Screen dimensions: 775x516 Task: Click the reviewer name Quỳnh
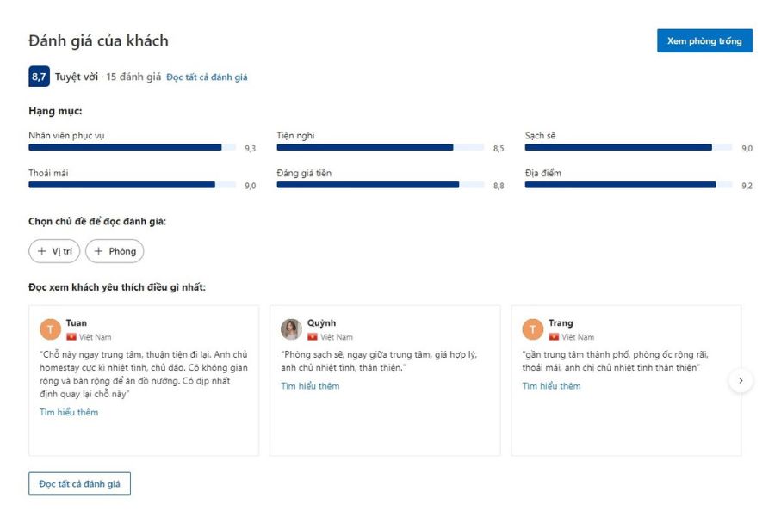click(322, 323)
